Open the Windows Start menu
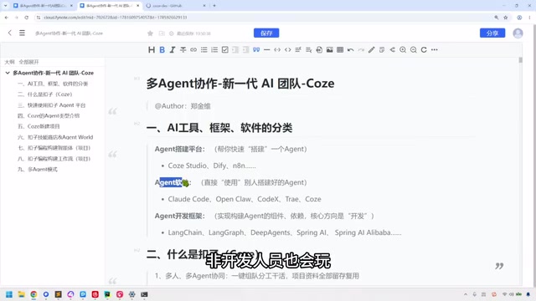The image size is (536, 301). point(9,294)
